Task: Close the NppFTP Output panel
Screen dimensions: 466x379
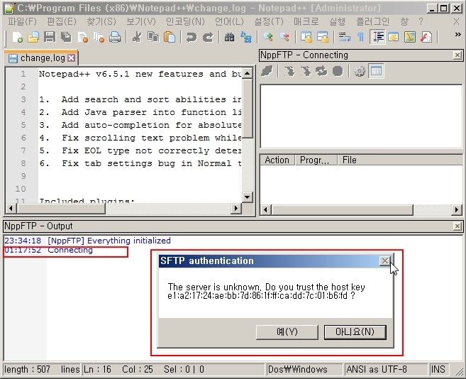Action: coord(457,226)
